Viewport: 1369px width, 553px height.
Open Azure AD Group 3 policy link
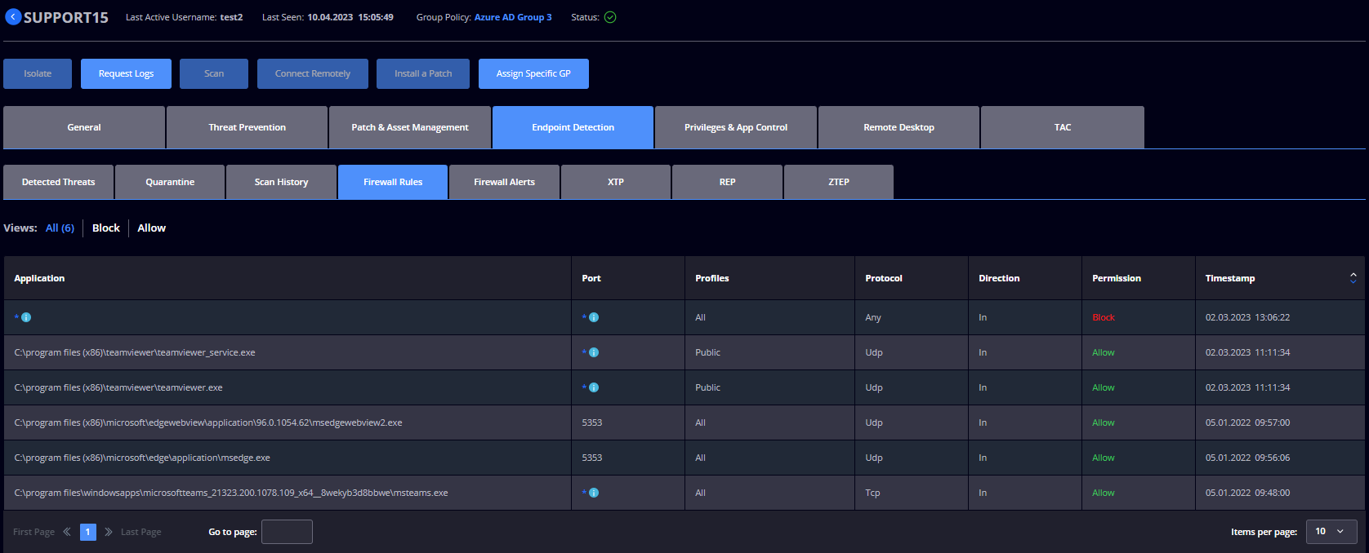pyautogui.click(x=513, y=17)
